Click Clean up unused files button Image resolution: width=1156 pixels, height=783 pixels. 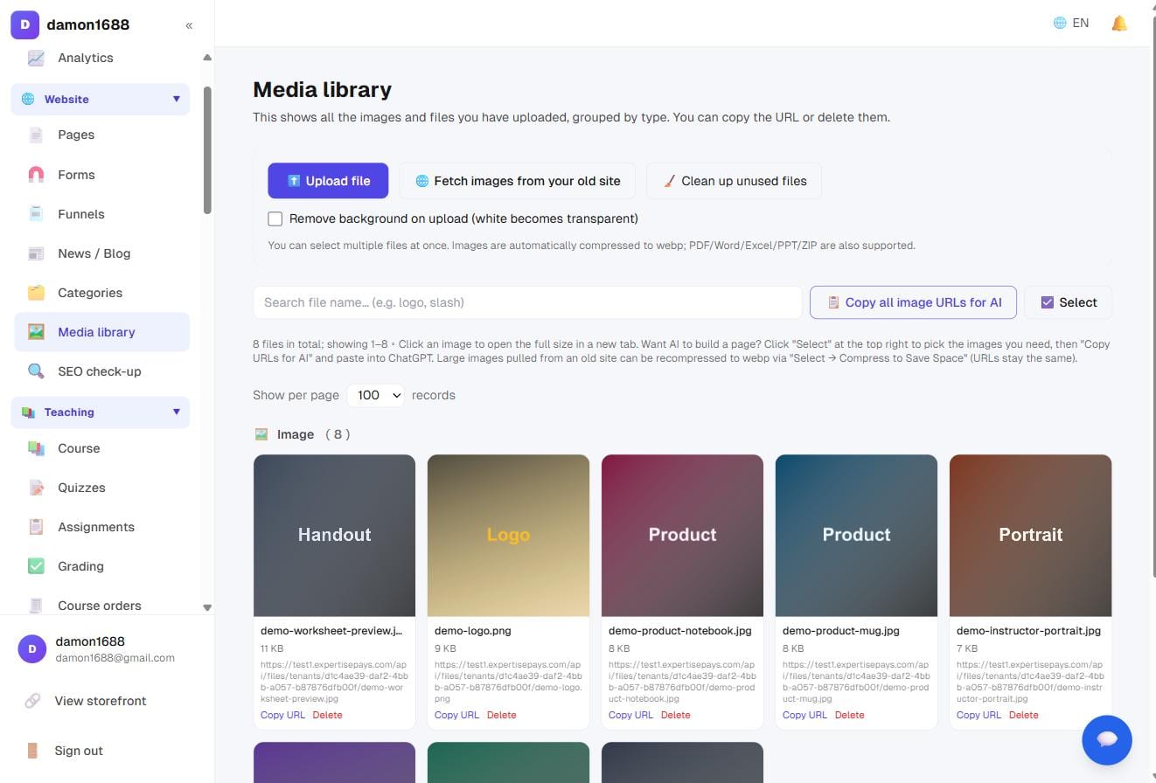click(x=734, y=181)
